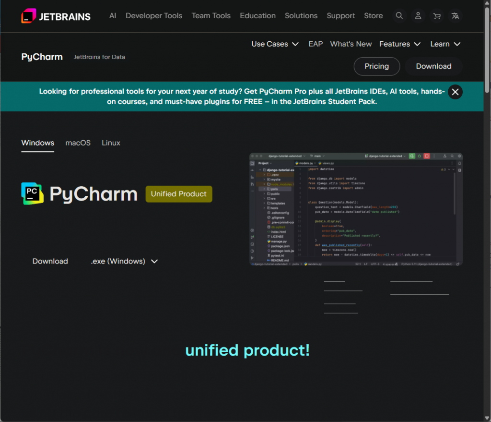Dismiss the Student Pack banner
Image resolution: width=491 pixels, height=422 pixels.
click(x=455, y=92)
